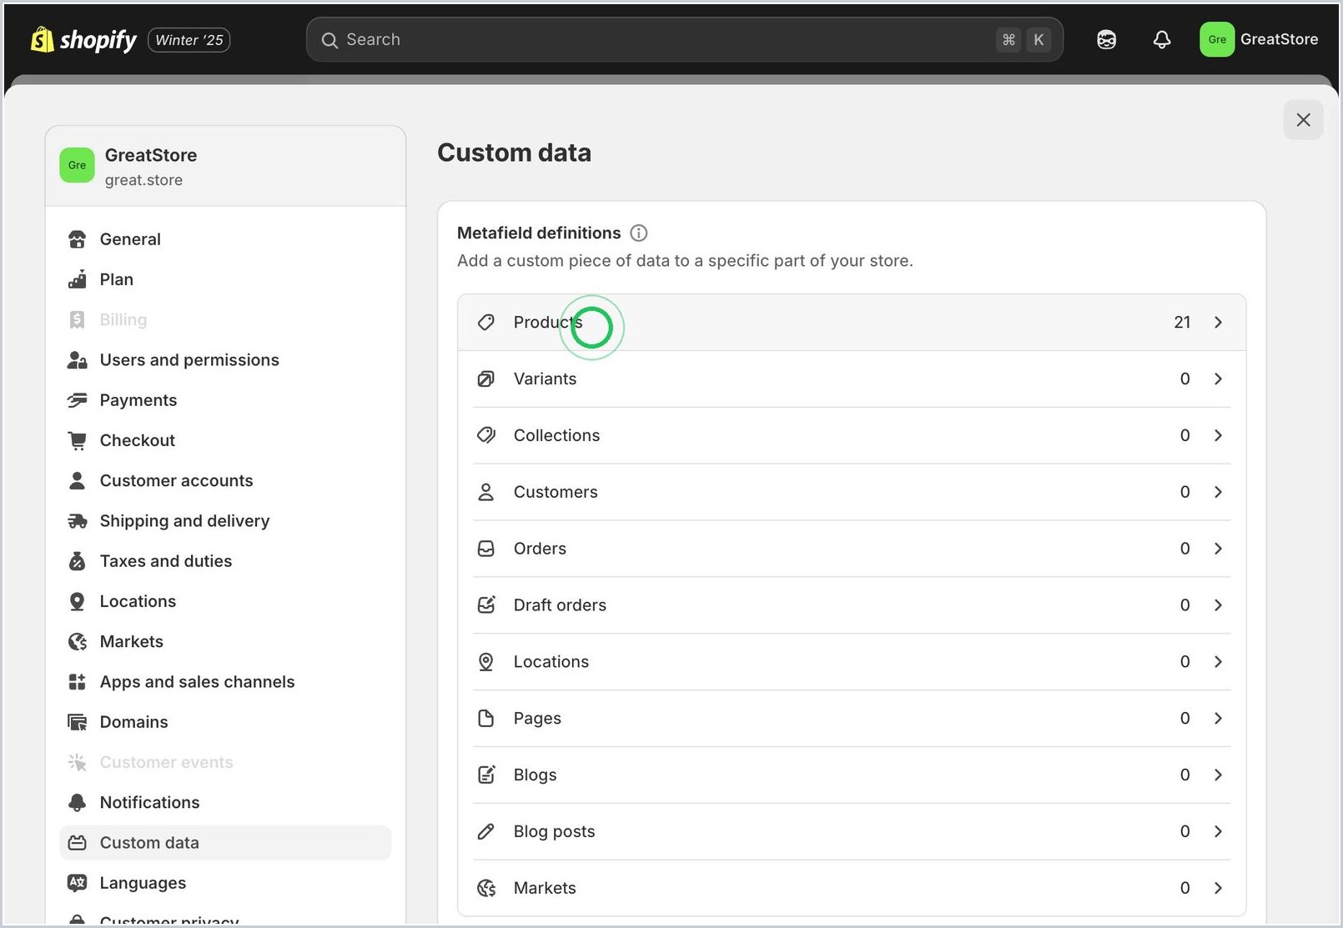Click the Checkout cart icon
Image resolution: width=1343 pixels, height=928 pixels.
77,440
